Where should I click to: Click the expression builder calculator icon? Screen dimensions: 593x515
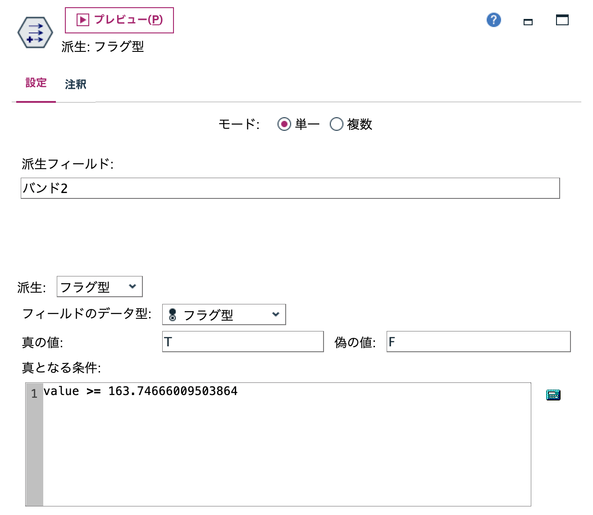pyautogui.click(x=553, y=394)
